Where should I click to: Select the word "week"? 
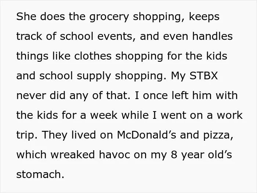click(104, 115)
